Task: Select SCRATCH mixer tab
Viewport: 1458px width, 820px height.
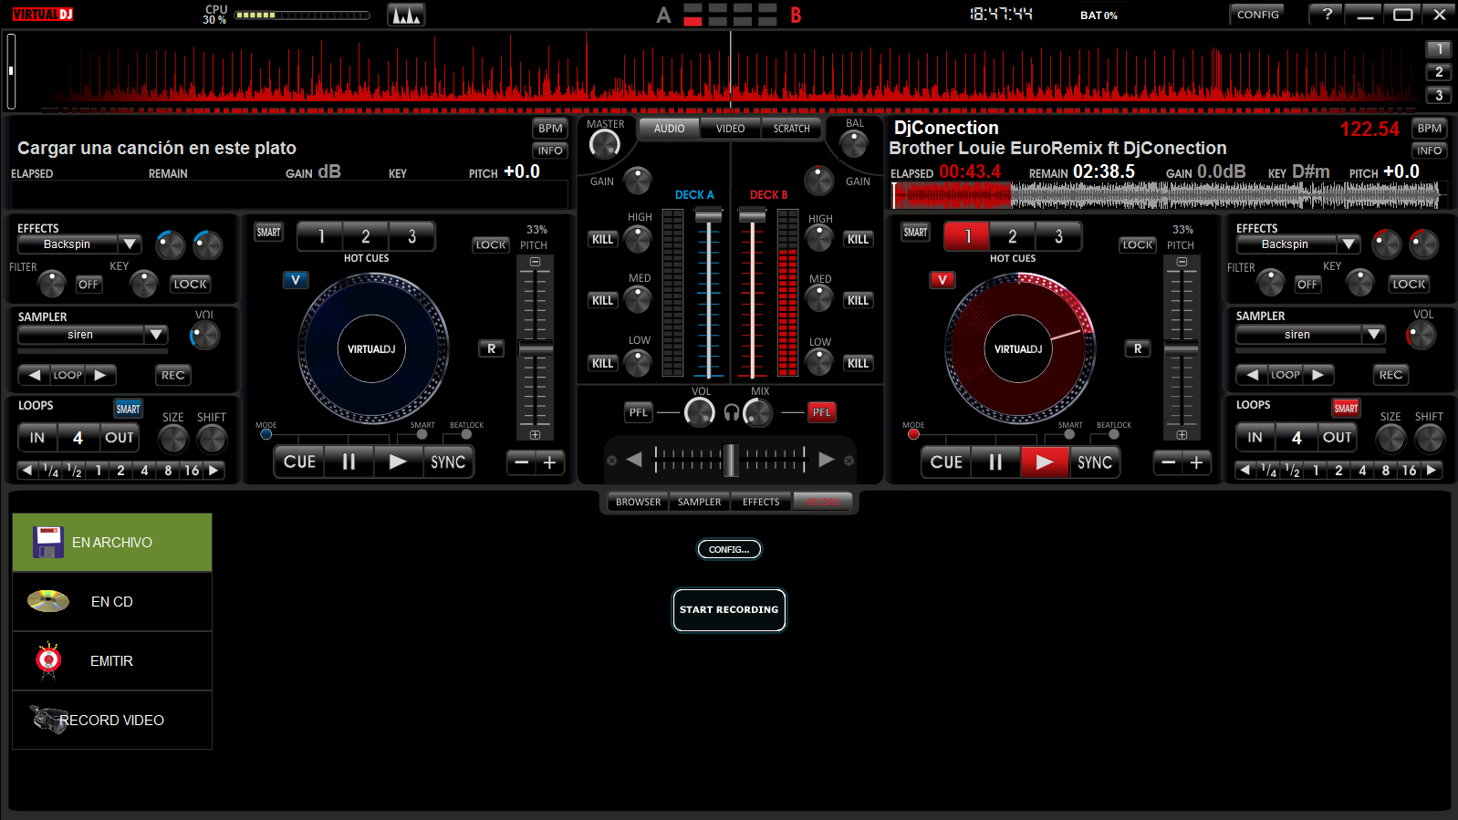Action: [x=791, y=129]
